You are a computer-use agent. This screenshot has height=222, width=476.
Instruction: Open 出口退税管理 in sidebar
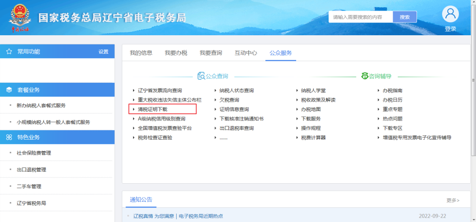pyautogui.click(x=32, y=170)
